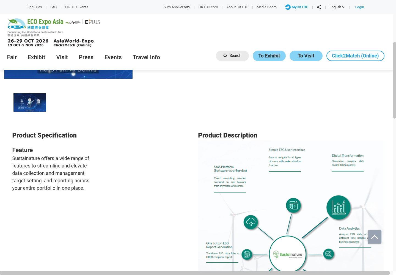Open the 60th Anniversary link

(x=177, y=7)
